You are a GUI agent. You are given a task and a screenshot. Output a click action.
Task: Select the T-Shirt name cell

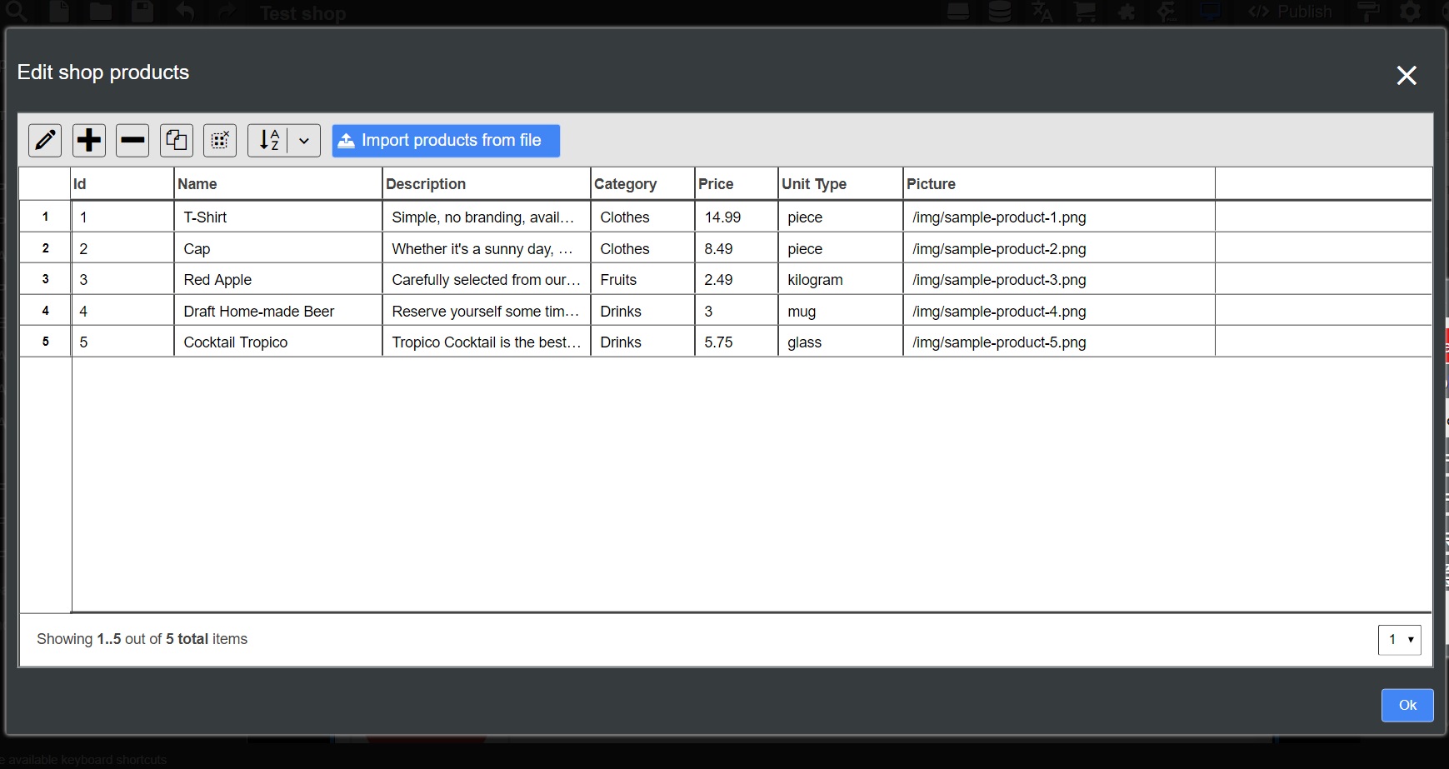[277, 217]
